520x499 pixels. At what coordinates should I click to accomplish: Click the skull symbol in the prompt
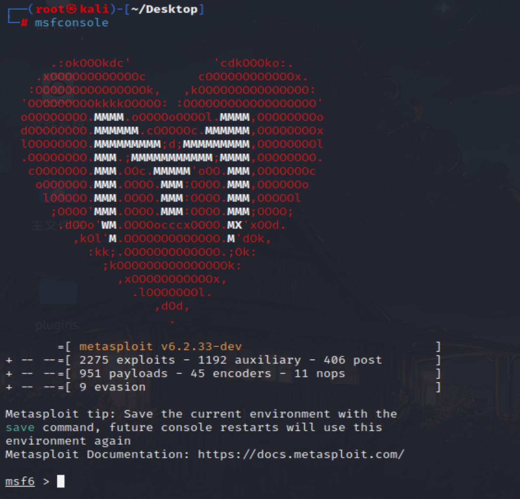coord(72,9)
